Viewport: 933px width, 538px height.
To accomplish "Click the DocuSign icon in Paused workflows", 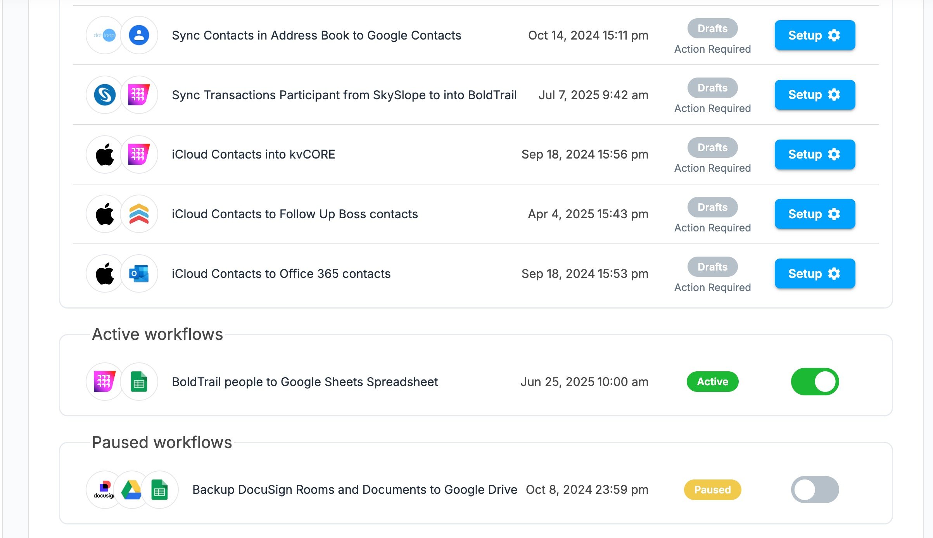I will [104, 490].
